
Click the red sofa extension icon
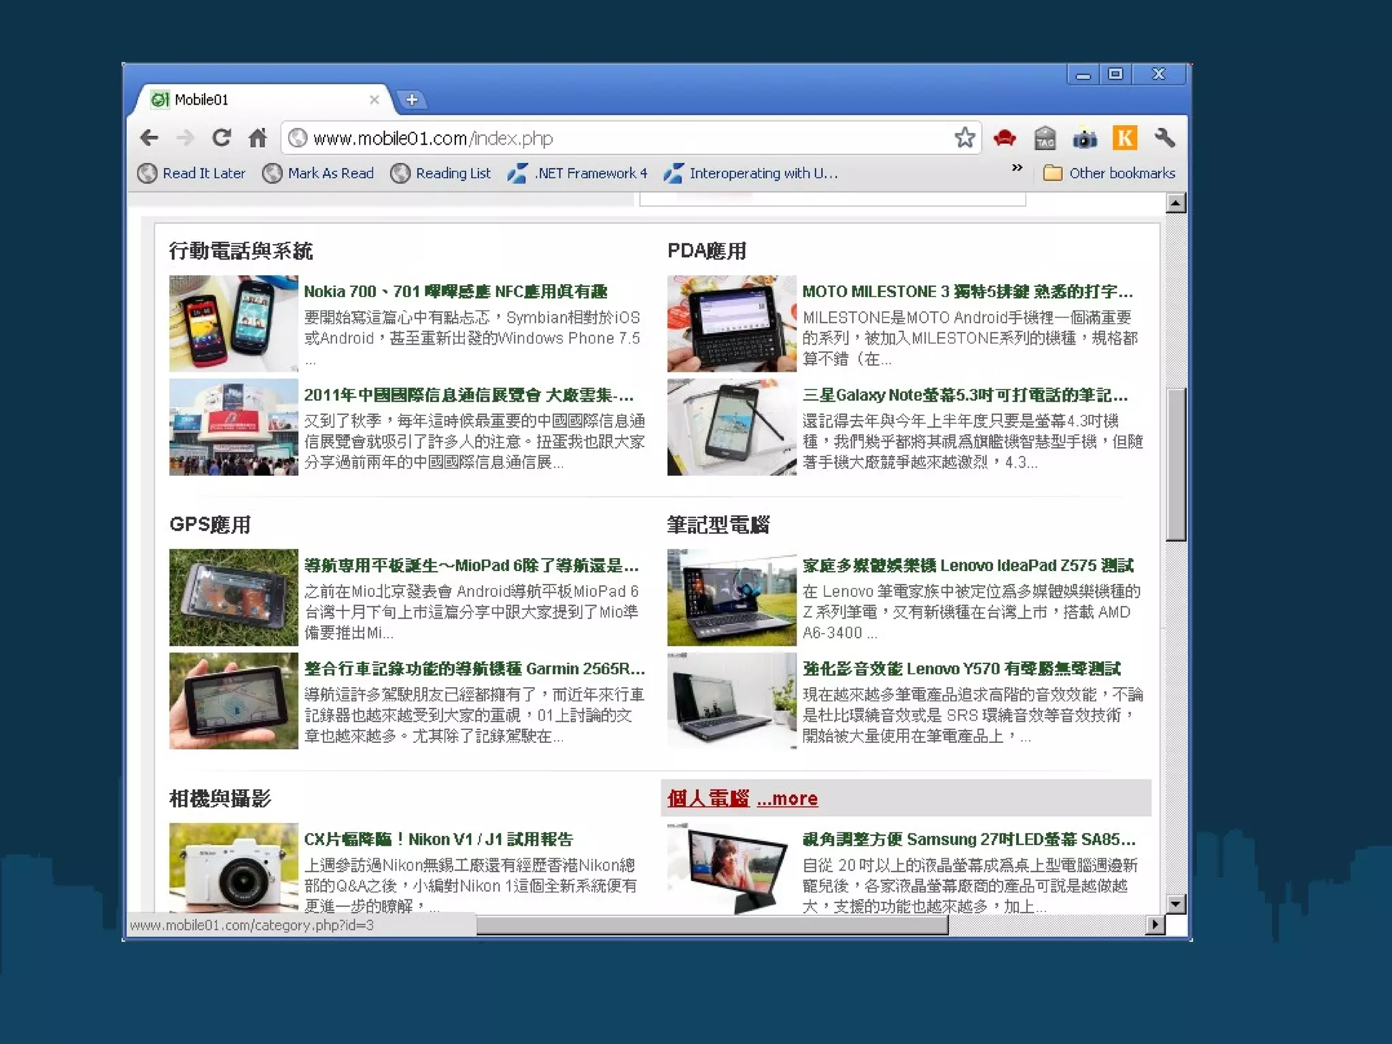coord(1004,138)
